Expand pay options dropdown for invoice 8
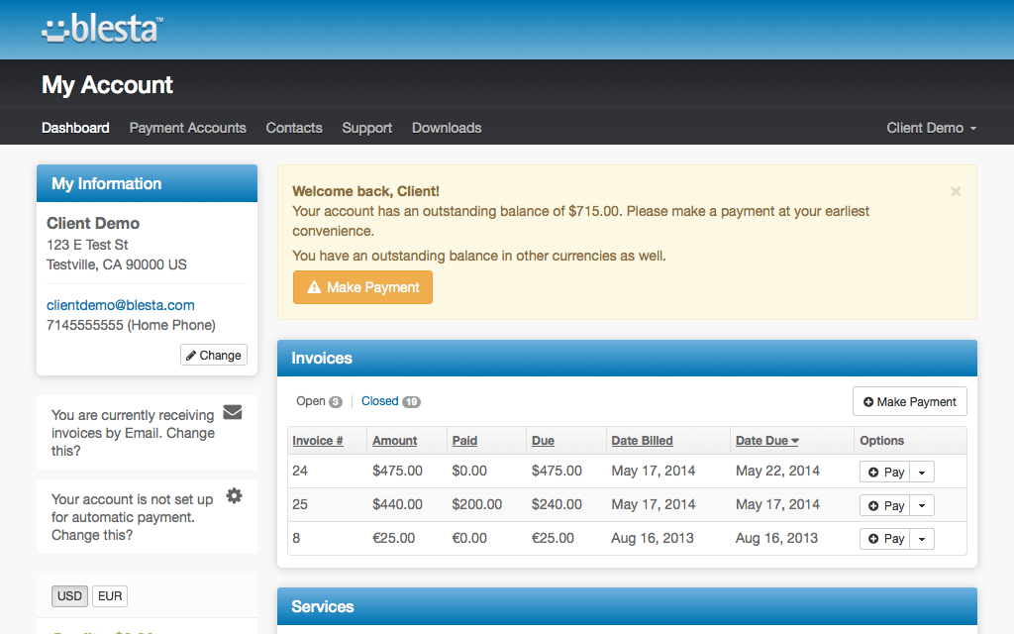This screenshot has width=1014, height=634. click(922, 539)
